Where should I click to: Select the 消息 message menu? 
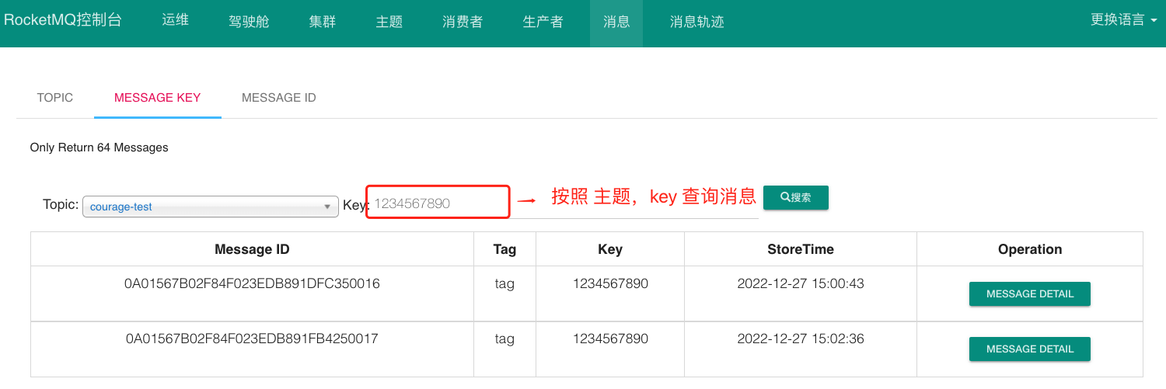coord(616,22)
